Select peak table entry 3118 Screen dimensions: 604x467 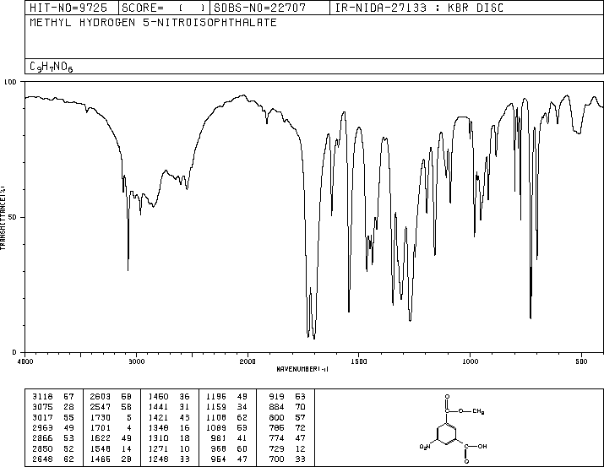pyautogui.click(x=52, y=397)
